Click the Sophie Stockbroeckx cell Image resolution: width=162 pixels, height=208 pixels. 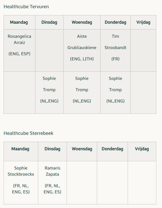(21, 183)
